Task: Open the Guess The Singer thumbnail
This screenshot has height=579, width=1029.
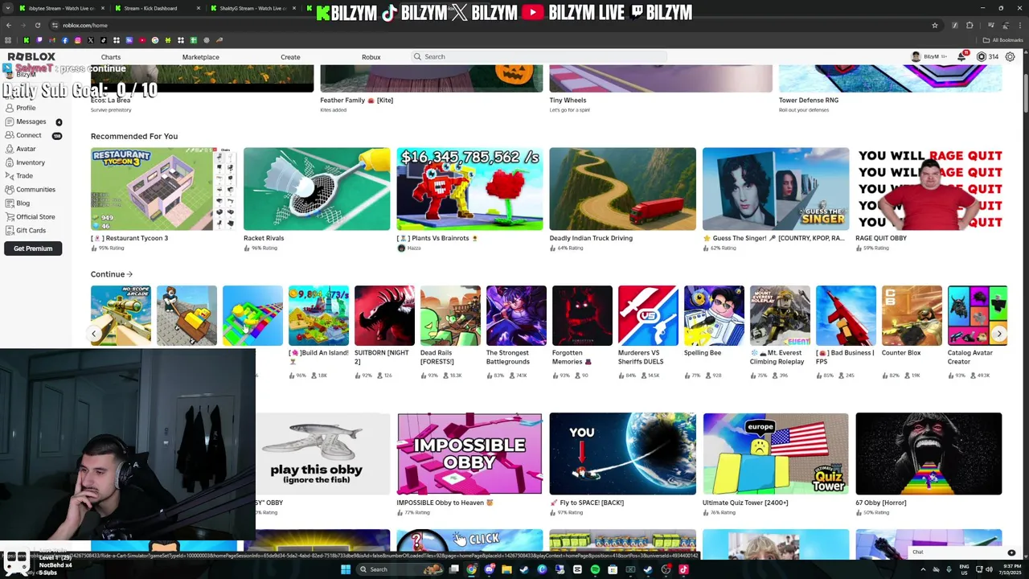Action: 776,189
